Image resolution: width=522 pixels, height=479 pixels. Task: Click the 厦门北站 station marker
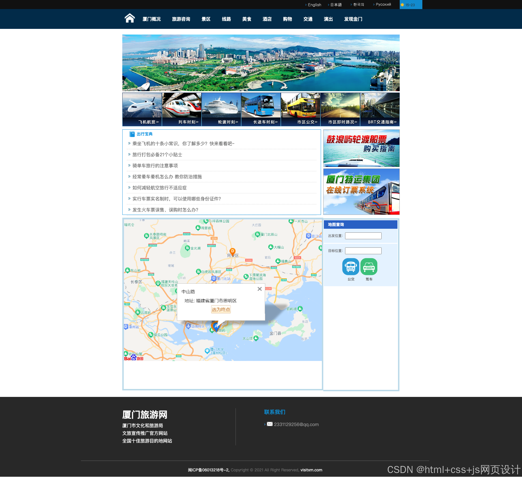[x=214, y=279]
